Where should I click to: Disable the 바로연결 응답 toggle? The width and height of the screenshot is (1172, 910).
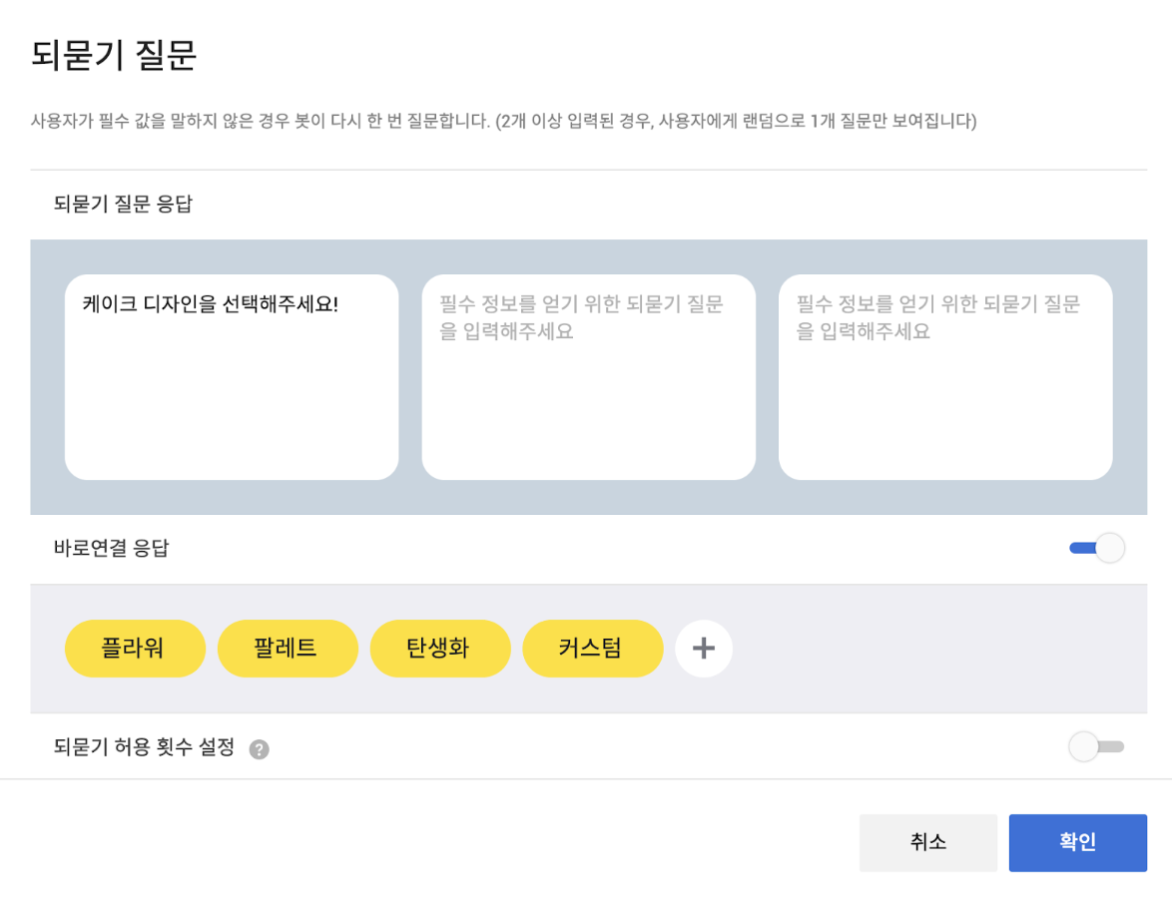click(1097, 548)
